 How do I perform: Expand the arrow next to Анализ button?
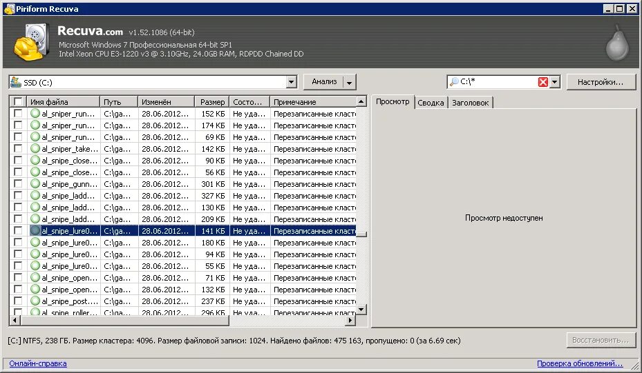349,82
